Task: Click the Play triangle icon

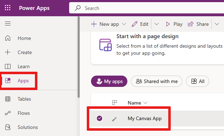Action: (x=168, y=24)
